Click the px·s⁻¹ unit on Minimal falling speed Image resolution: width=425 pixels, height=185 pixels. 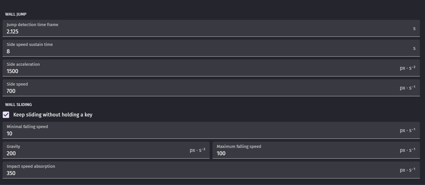407,130
